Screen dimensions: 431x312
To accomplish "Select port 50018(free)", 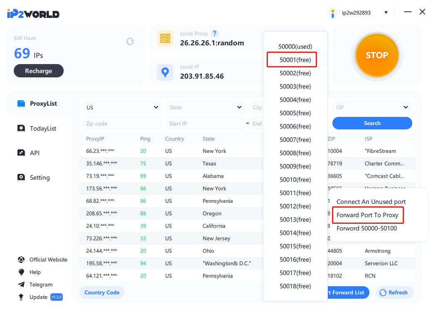I will [295, 286].
